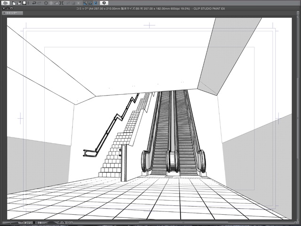Toggle snap to special ruler
This screenshot has height=226, width=301.
tap(90, 3)
